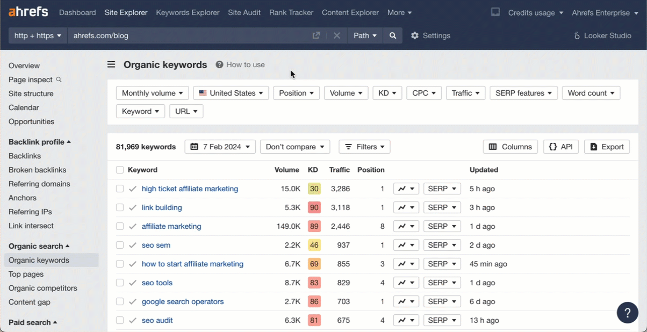647x332 pixels.
Task: Click the external link icon beside ahrefs.com/blog
Action: tap(317, 35)
